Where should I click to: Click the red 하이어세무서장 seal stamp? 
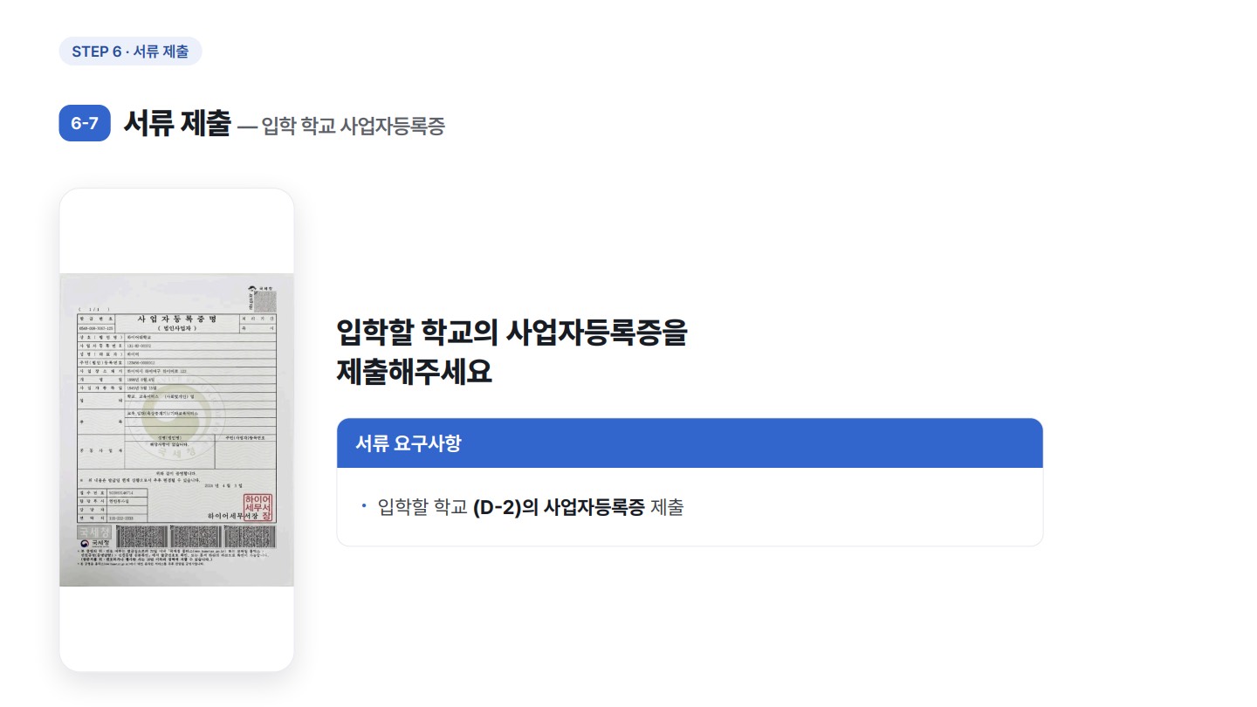(x=258, y=507)
